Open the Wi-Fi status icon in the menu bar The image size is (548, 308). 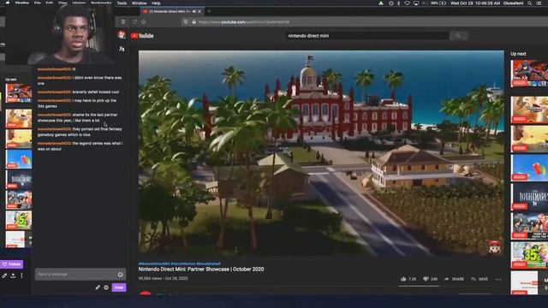click(x=407, y=3)
